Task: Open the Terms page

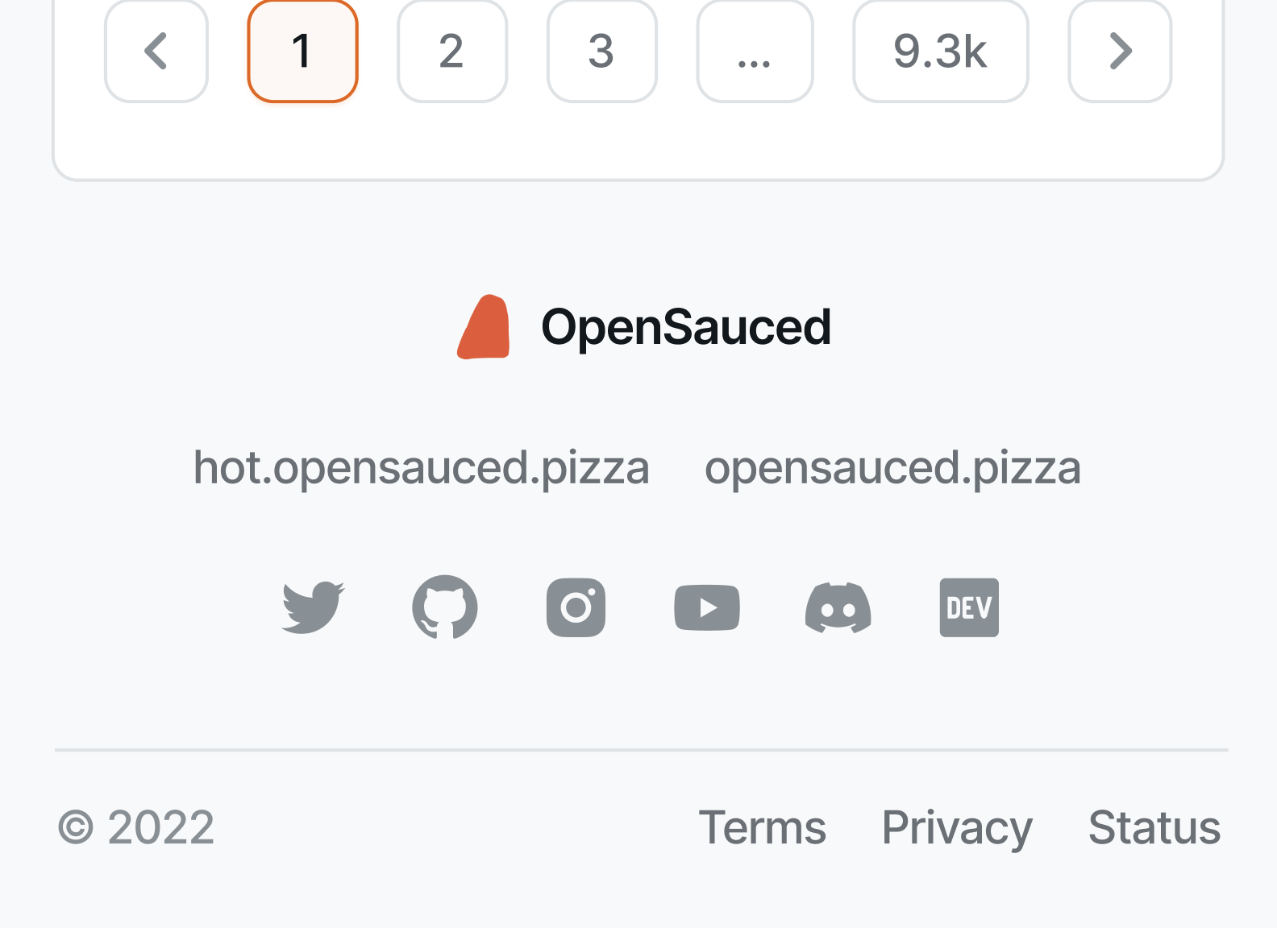Action: [x=763, y=826]
